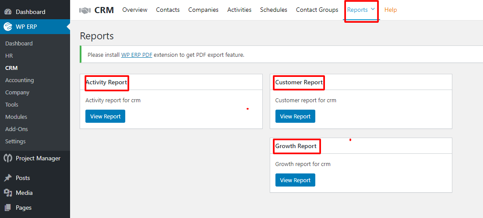The width and height of the screenshot is (483, 218).
Task: Open the Help link in CRM navigation
Action: tap(391, 10)
